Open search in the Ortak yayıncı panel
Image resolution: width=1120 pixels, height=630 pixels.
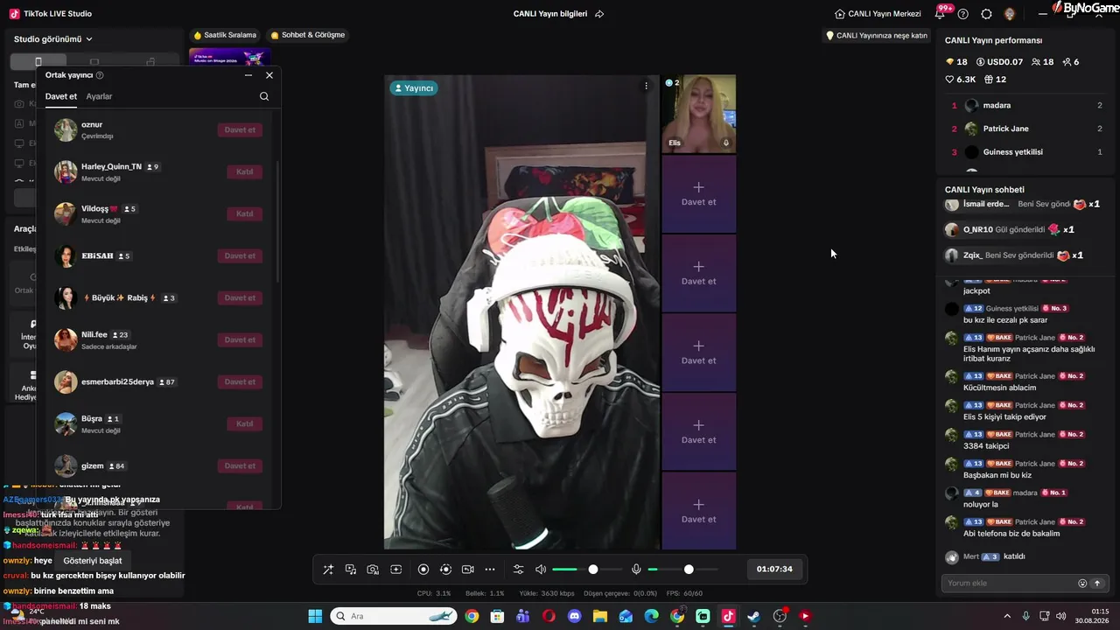264,96
